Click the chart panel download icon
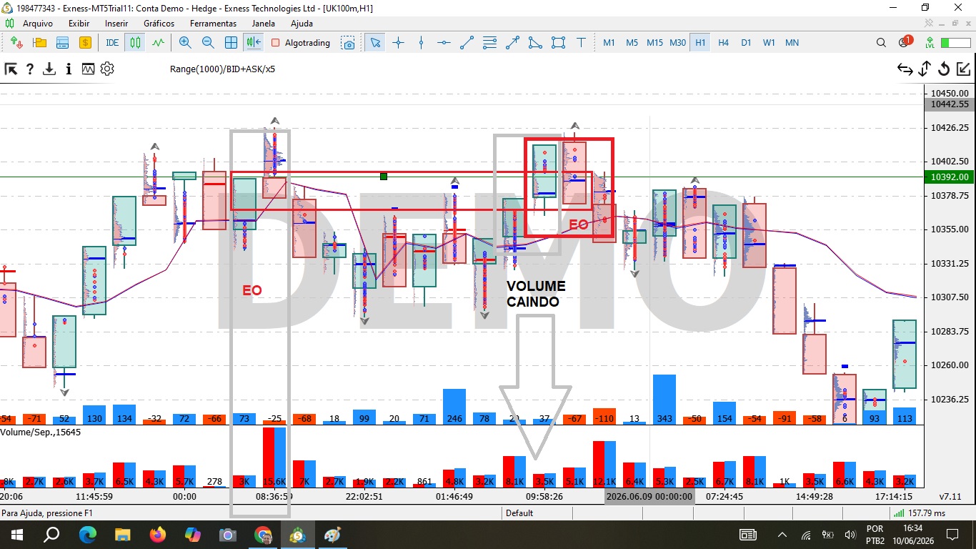The height and width of the screenshot is (549, 976). click(49, 69)
